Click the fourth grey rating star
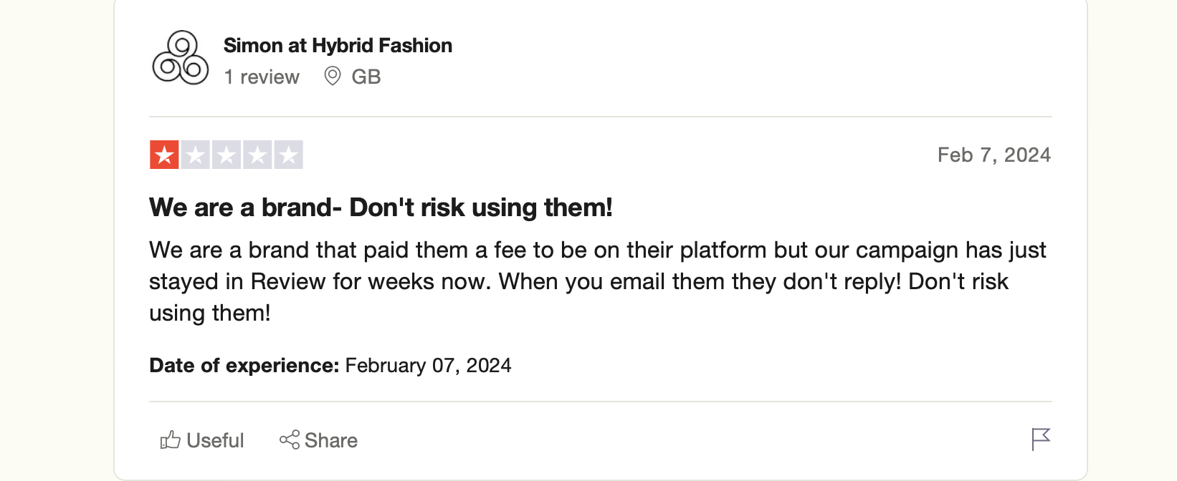1177x481 pixels. [257, 155]
